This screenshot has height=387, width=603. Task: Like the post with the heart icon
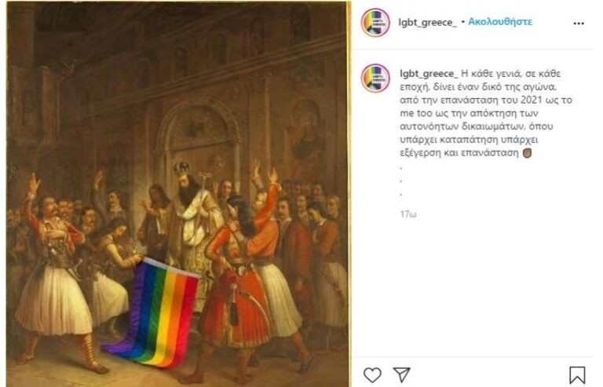[x=372, y=375]
